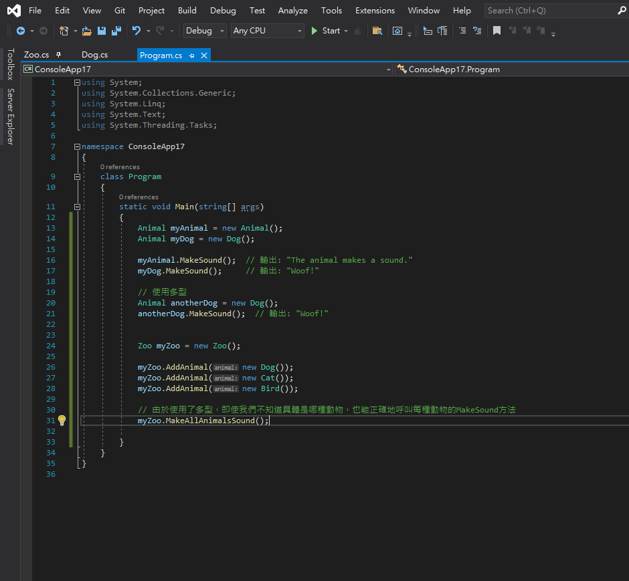The height and width of the screenshot is (581, 629).
Task: Click the Search (Ctrl+Q) input box
Action: pyautogui.click(x=549, y=10)
